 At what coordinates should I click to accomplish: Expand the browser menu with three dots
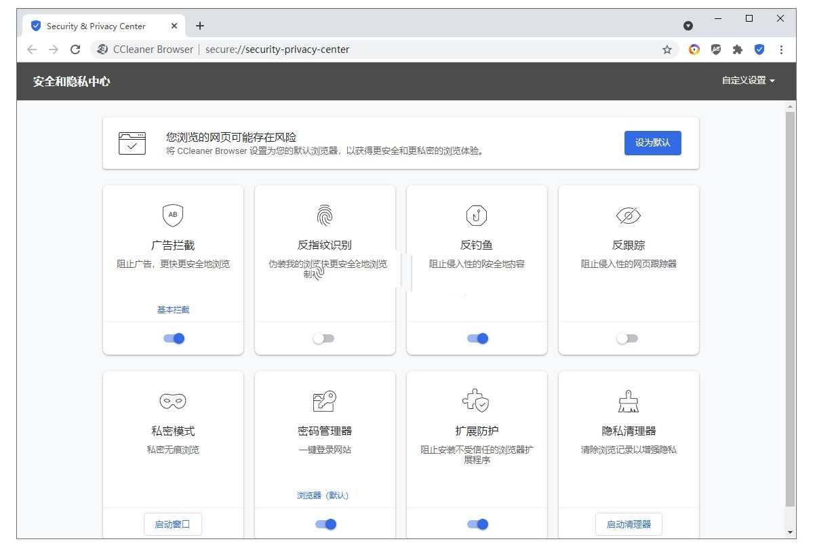pyautogui.click(x=782, y=49)
